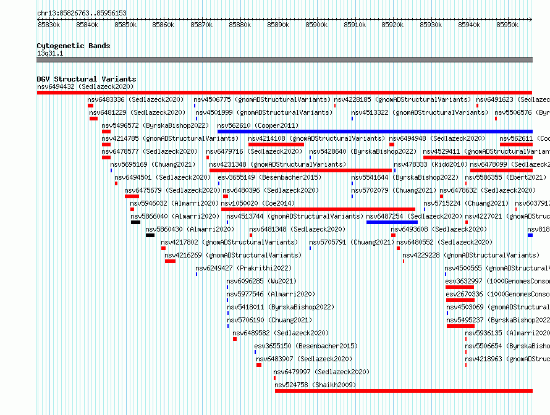Select the nsv4217802 gnomAD variant label
The width and height of the screenshot is (550, 415).
(x=229, y=242)
